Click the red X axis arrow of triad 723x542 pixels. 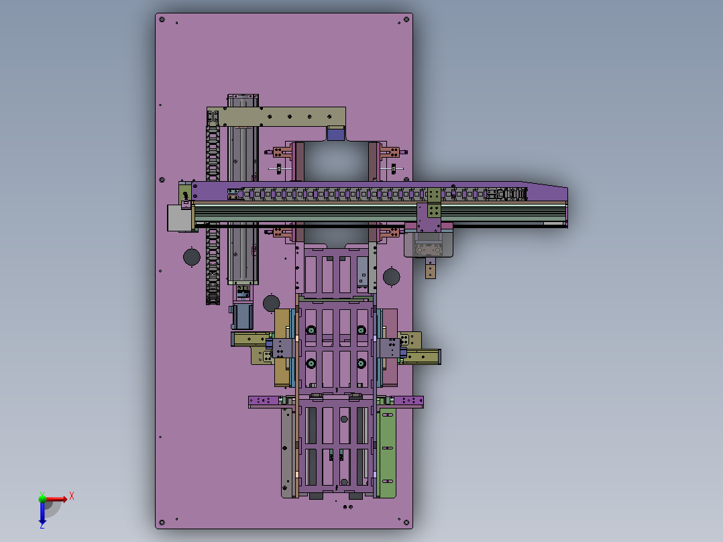(56, 499)
